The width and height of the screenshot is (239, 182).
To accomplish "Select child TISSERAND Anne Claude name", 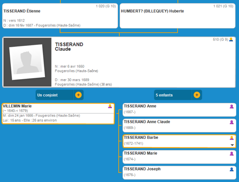I will pyautogui.click(x=147, y=122).
